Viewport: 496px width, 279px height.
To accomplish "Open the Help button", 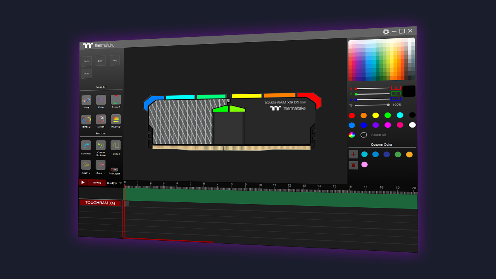I will coord(115,60).
